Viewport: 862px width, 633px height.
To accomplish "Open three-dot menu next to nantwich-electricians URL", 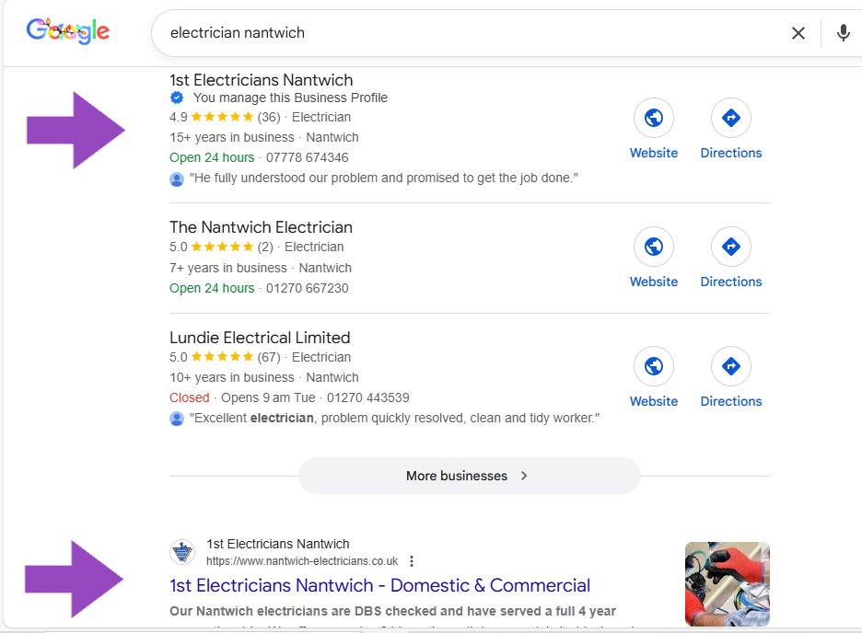I will coord(412,561).
